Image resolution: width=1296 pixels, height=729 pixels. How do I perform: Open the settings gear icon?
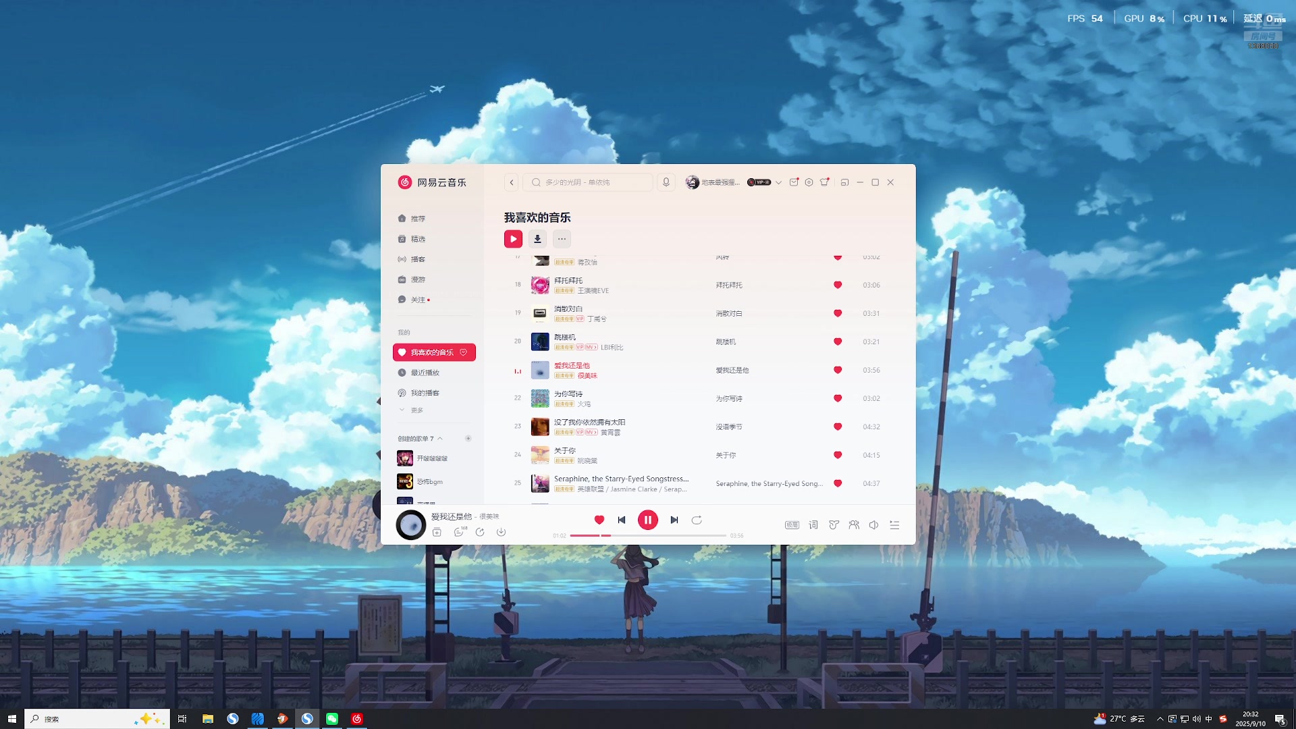(x=809, y=182)
